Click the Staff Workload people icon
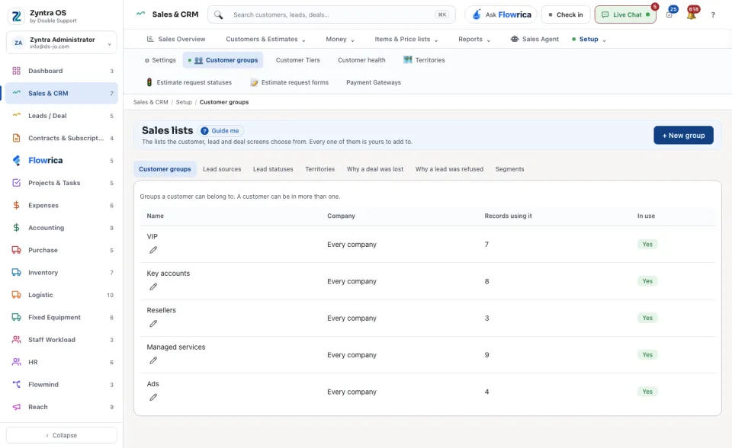Image resolution: width=732 pixels, height=448 pixels. pos(16,340)
